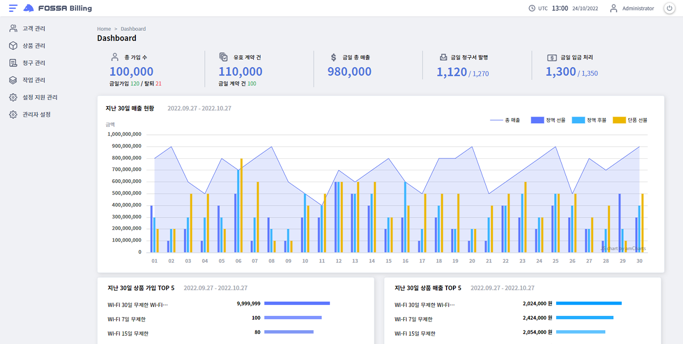Click the Administrator account name
The height and width of the screenshot is (344, 683).
[638, 8]
